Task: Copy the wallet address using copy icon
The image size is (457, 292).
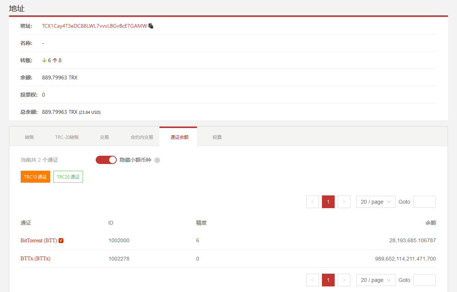Action: (151, 26)
